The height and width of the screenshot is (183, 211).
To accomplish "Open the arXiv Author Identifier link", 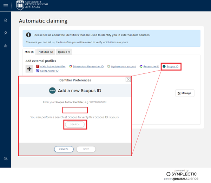I will (x=53, y=66).
